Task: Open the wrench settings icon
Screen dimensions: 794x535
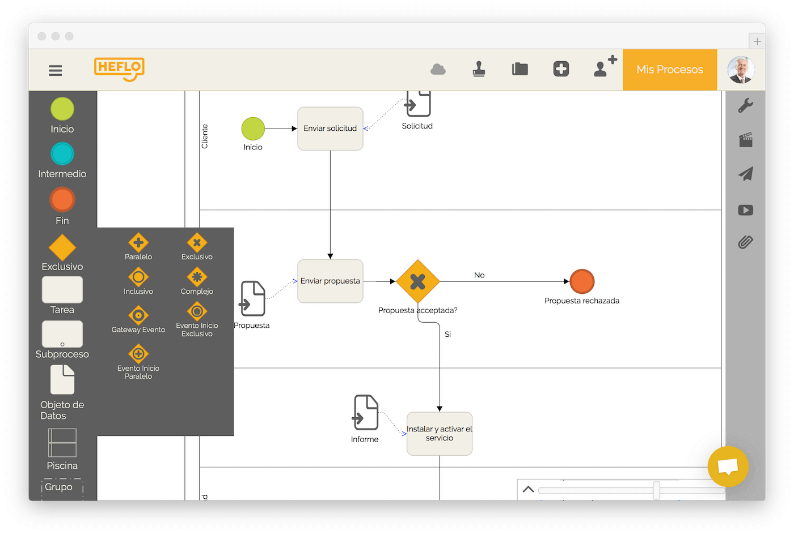Action: [x=745, y=105]
